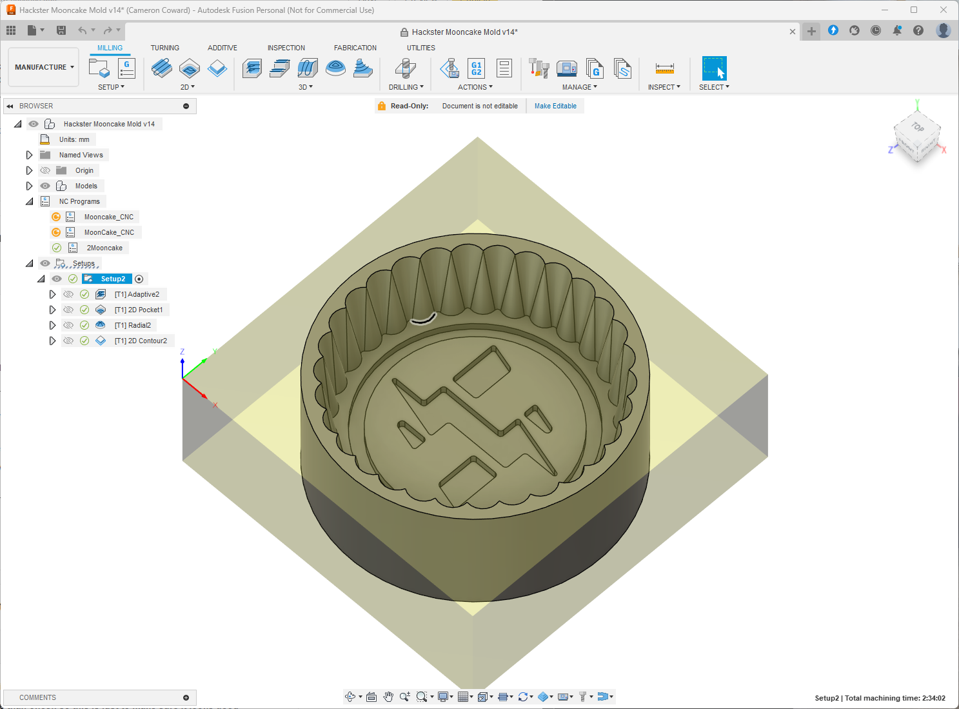The image size is (959, 709).
Task: Open the MANAGE dropdown menu
Action: [x=580, y=87]
